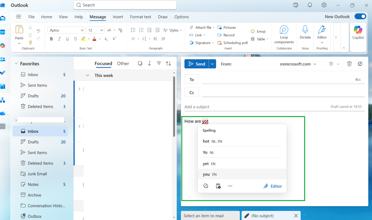This screenshot has height=220, width=372.
Task: Click the Send button
Action: point(197,64)
